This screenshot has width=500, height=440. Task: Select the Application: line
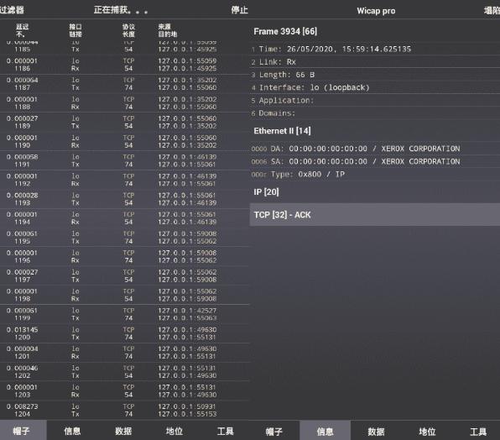coord(375,100)
